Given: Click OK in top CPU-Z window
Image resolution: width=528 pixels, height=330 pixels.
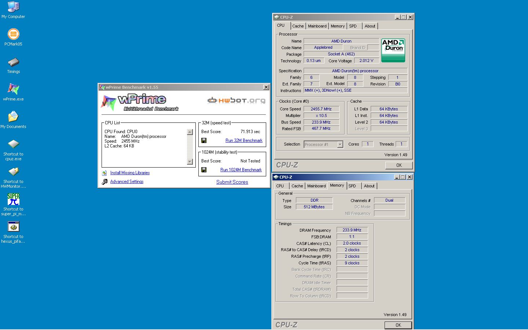Looking at the screenshot, I should click(x=399, y=165).
